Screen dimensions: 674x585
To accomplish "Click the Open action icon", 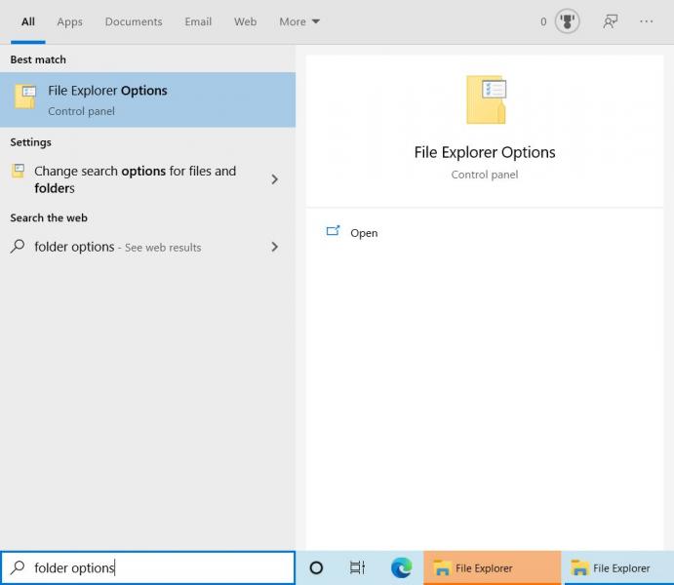I will [334, 232].
